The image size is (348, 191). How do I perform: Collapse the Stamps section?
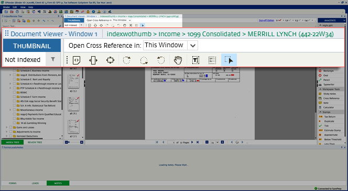pyautogui.click(x=320, y=112)
